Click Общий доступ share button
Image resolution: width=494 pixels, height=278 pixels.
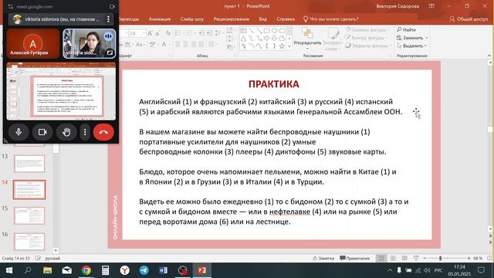tap(469, 19)
